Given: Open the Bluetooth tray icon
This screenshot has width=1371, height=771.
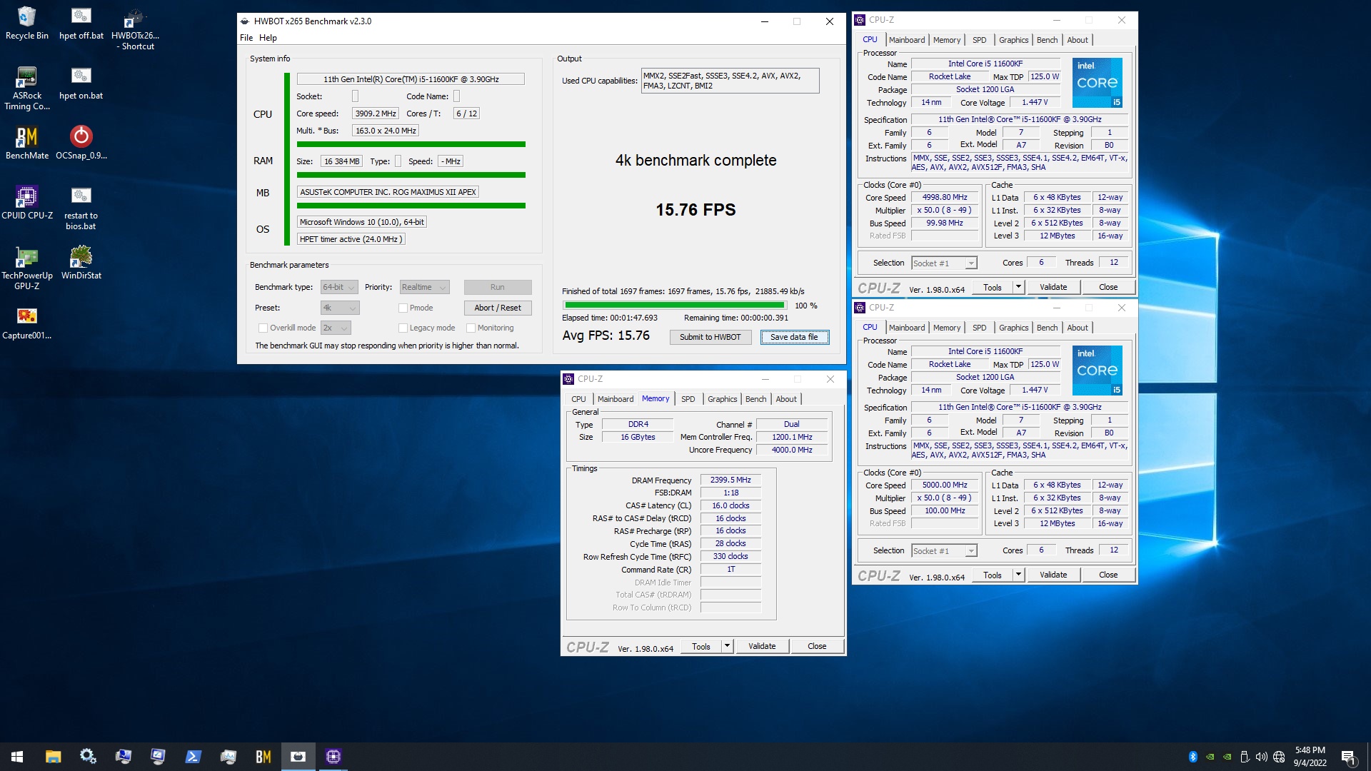Looking at the screenshot, I should pos(1192,757).
